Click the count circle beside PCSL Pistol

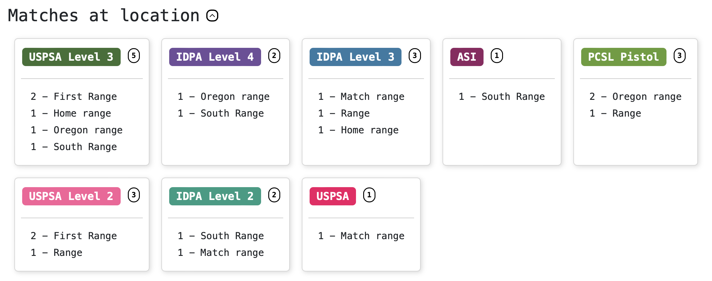pos(680,56)
